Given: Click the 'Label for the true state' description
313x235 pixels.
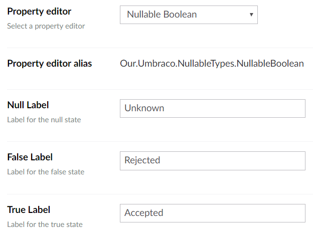Looking at the screenshot, I should (45, 224).
